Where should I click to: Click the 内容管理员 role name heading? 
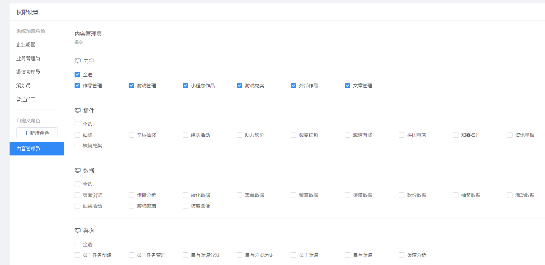[88, 34]
